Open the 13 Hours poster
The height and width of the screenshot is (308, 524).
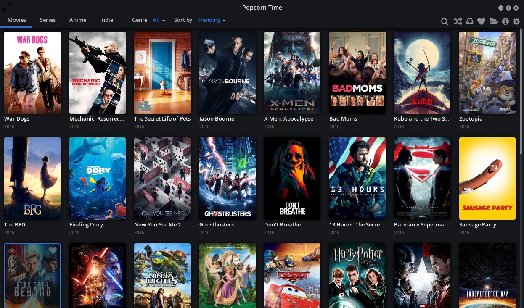[x=357, y=179]
